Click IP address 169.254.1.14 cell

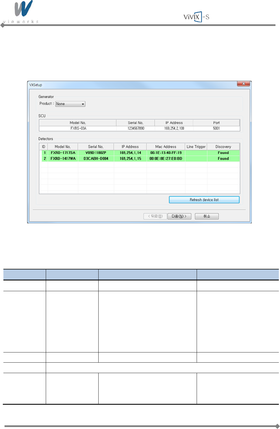click(x=130, y=153)
